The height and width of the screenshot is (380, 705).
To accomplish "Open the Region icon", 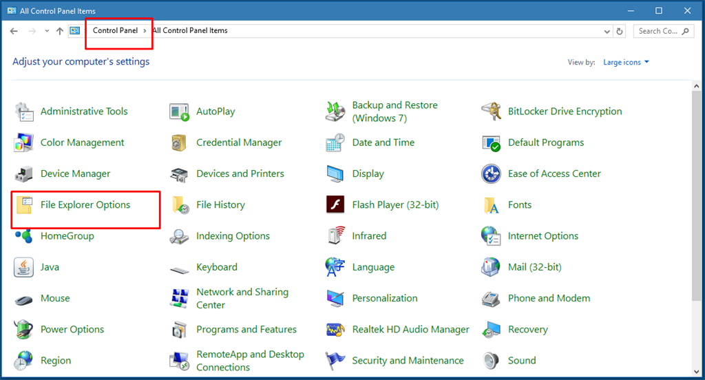I will pos(24,361).
